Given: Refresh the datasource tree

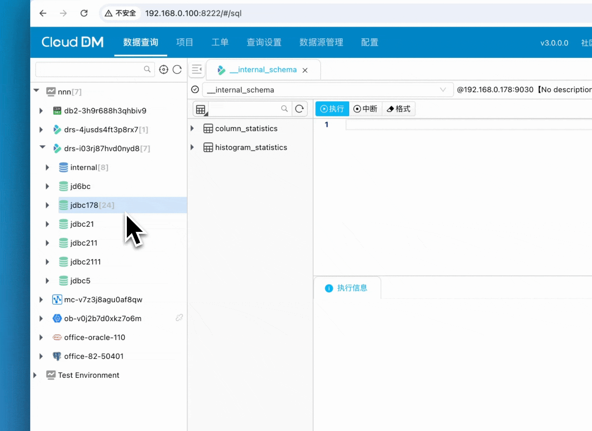Looking at the screenshot, I should coord(177,69).
